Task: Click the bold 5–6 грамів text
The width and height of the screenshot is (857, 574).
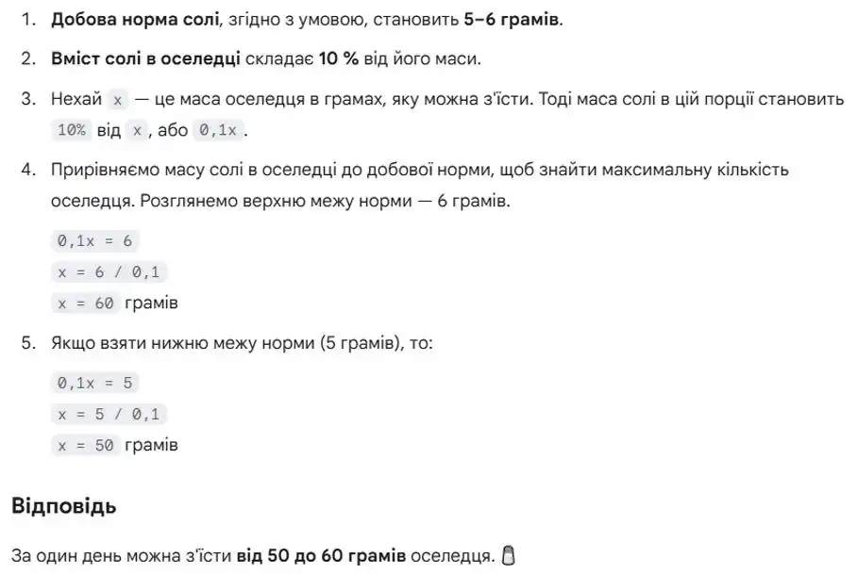Action: point(512,20)
